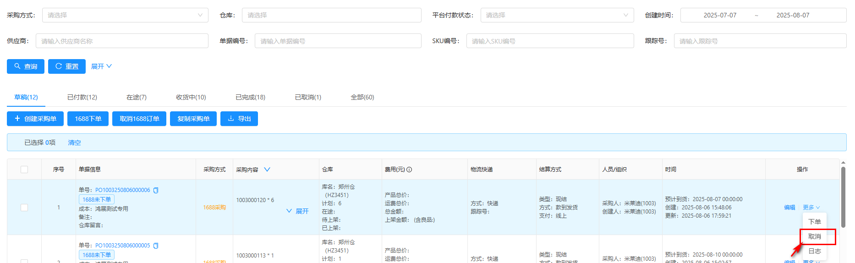Image resolution: width=855 pixels, height=263 pixels.
Task: Click the 查询 search button
Action: point(26,66)
